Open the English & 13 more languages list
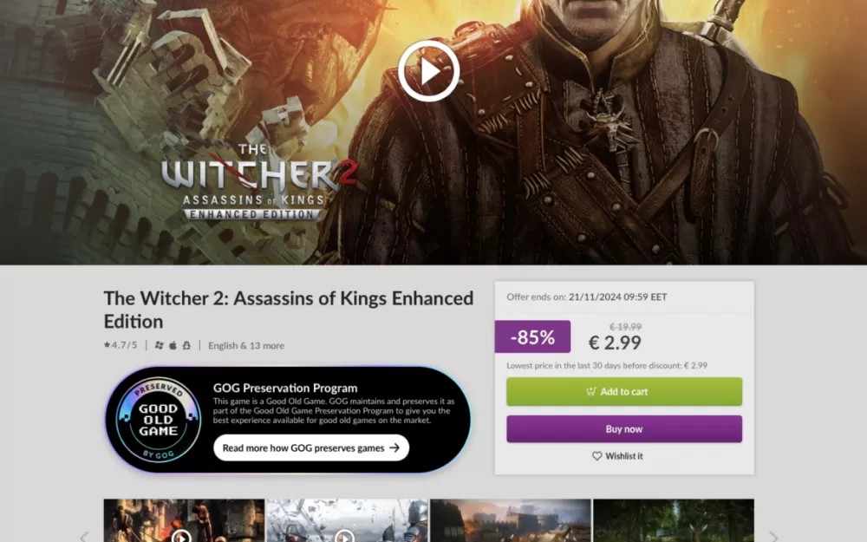Screen dimensions: 867x542 pyautogui.click(x=246, y=346)
